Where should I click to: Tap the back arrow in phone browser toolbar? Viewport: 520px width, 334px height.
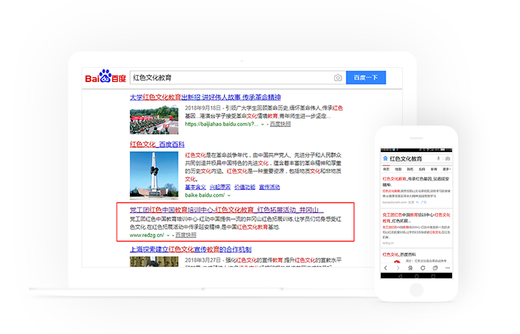tap(385, 268)
